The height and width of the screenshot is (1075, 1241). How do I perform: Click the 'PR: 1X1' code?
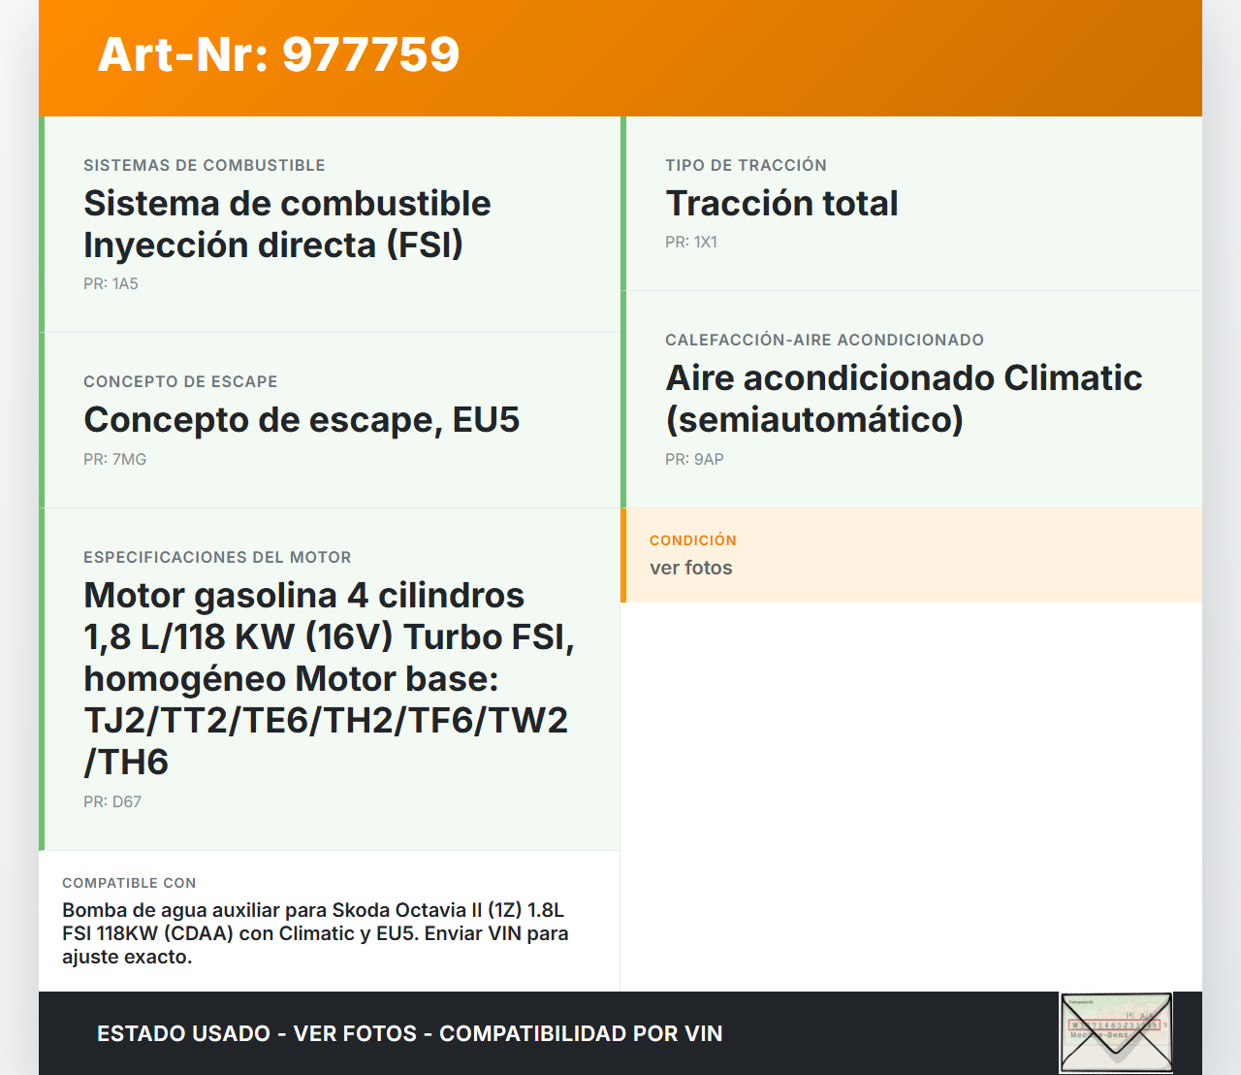(x=691, y=243)
